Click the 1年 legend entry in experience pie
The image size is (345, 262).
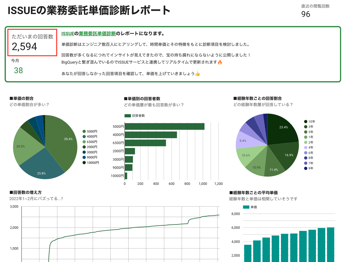pos(309,137)
